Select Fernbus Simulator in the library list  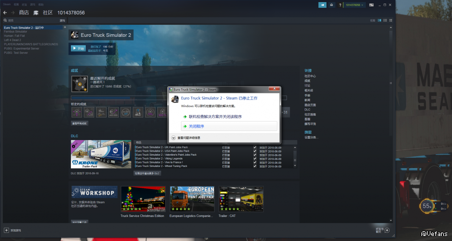[16, 31]
